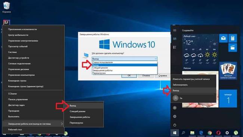Launch File Explorer from the taskbar
243x137 pixels.
[x=192, y=133]
